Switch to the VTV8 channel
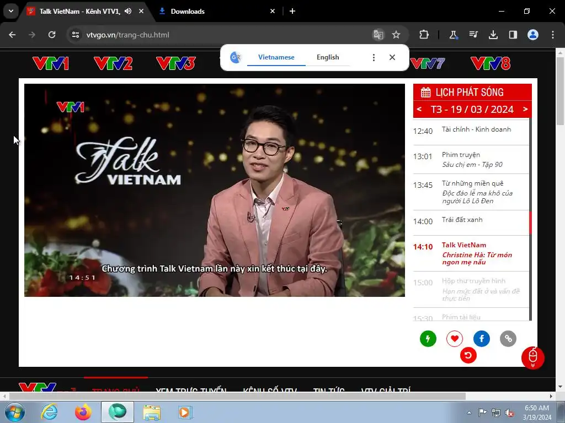This screenshot has height=423, width=565. (x=491, y=63)
